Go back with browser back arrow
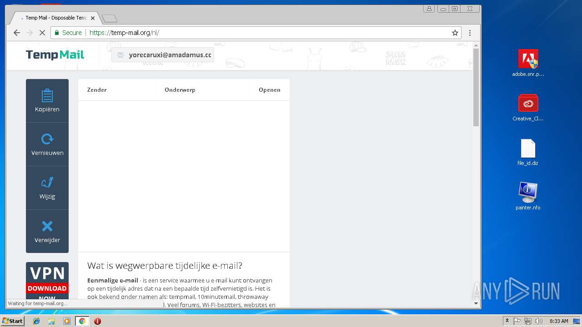The image size is (582, 327). click(17, 33)
